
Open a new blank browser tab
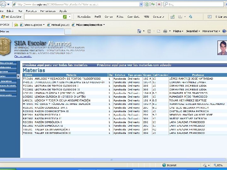[68, 32]
